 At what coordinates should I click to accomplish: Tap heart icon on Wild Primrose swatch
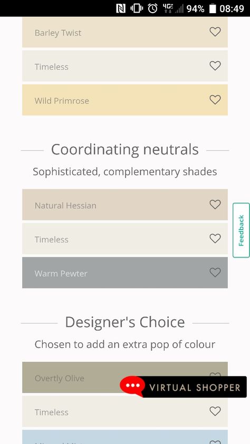[215, 99]
